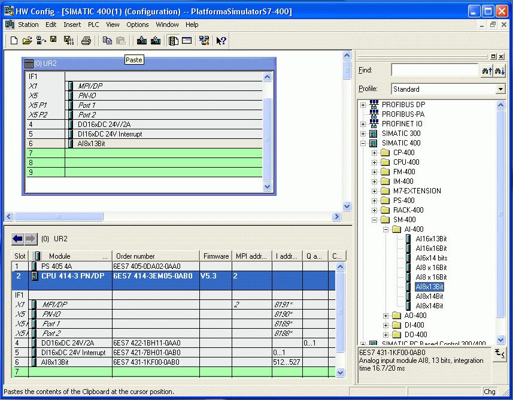Open a station with the folder icon
Viewport: 513px width, 400px height.
(x=27, y=41)
